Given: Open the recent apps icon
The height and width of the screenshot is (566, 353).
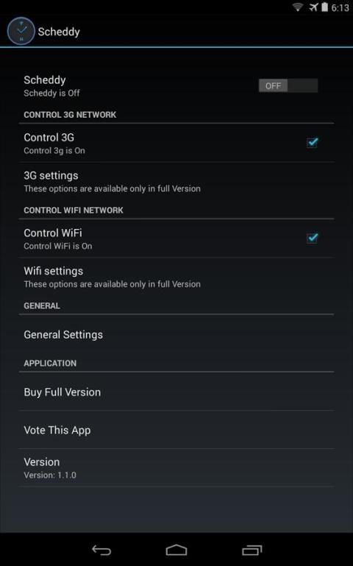Looking at the screenshot, I should pyautogui.click(x=252, y=550).
